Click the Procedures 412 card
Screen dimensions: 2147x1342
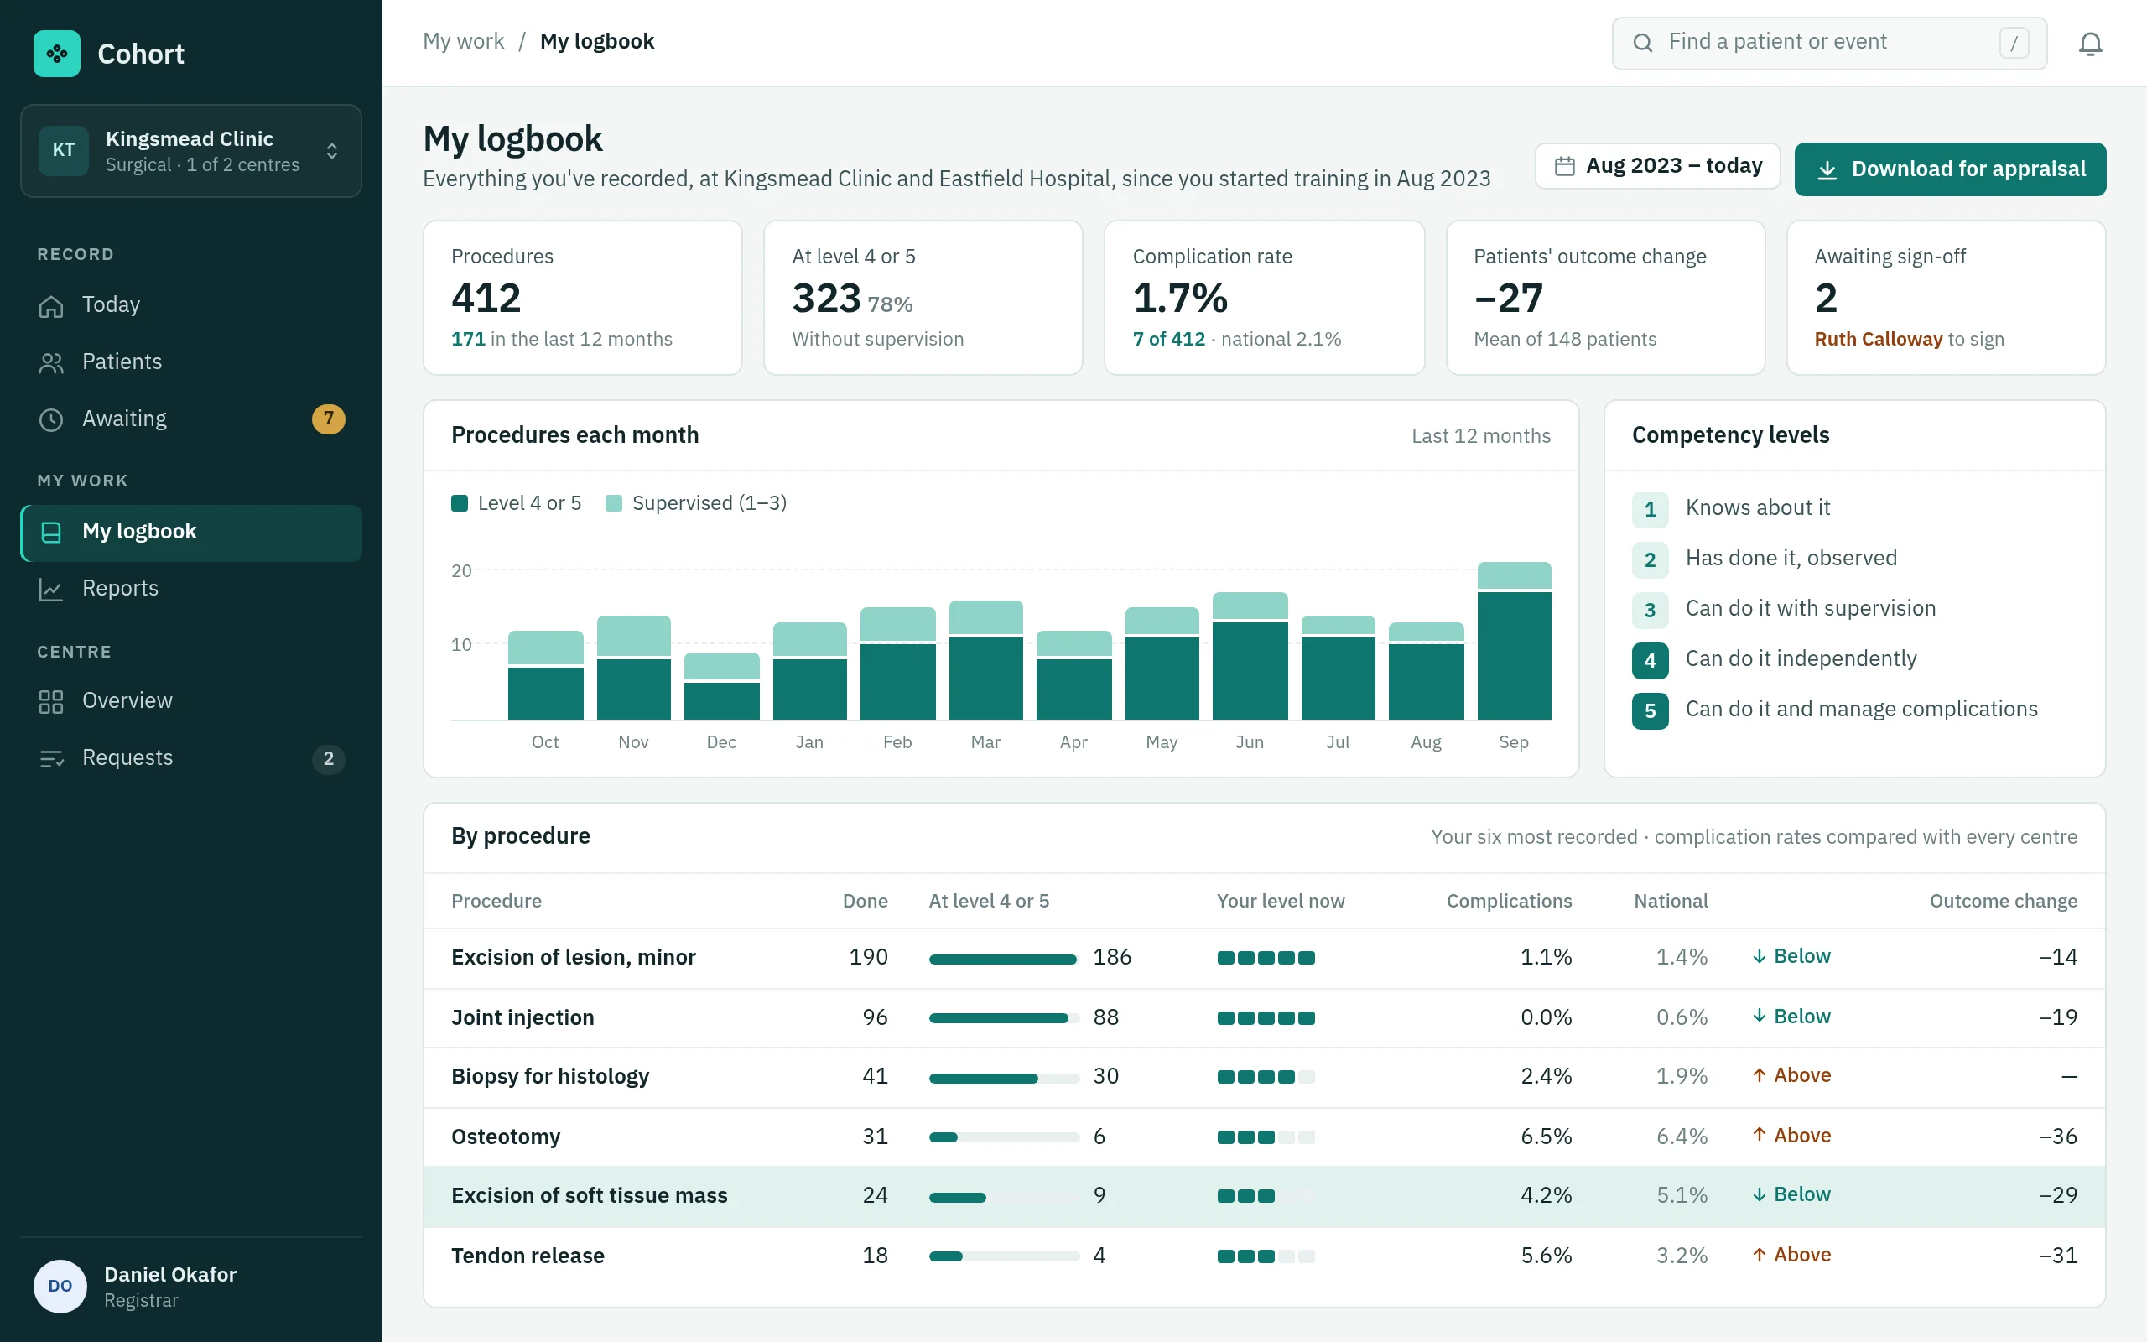pos(583,299)
